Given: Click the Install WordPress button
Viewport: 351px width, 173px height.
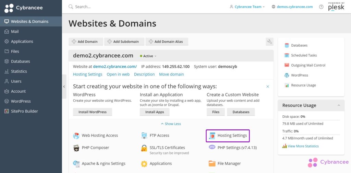Looking at the screenshot, I should click(x=93, y=112).
